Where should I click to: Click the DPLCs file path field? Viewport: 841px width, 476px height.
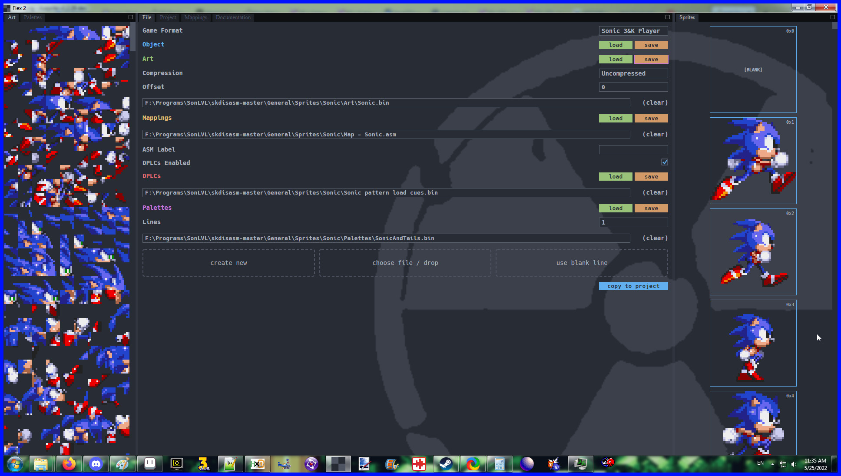tap(386, 192)
